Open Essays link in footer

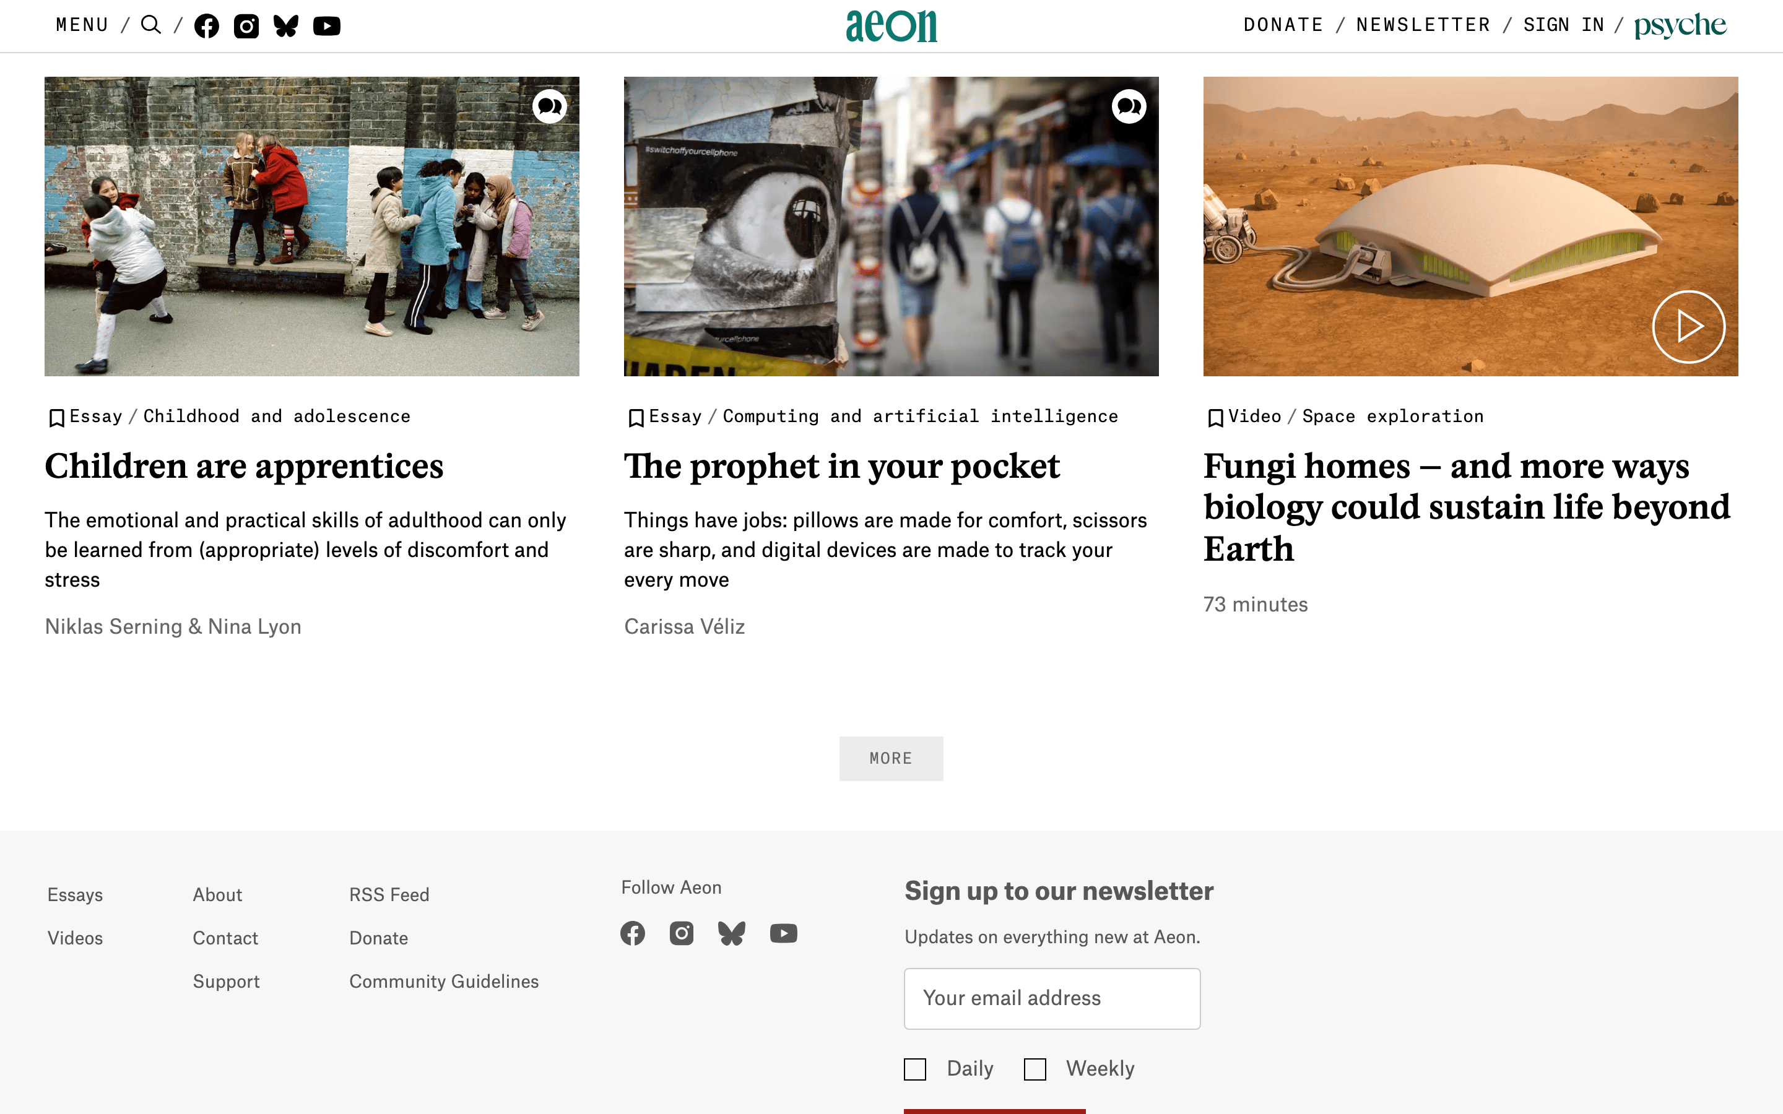[x=75, y=894]
